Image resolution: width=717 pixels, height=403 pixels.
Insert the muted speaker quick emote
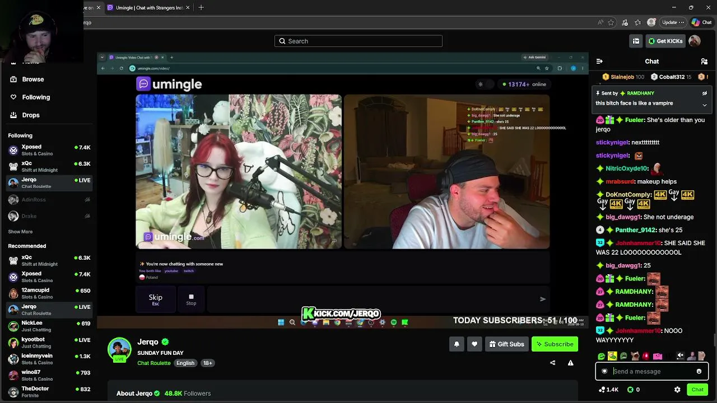[680, 356]
